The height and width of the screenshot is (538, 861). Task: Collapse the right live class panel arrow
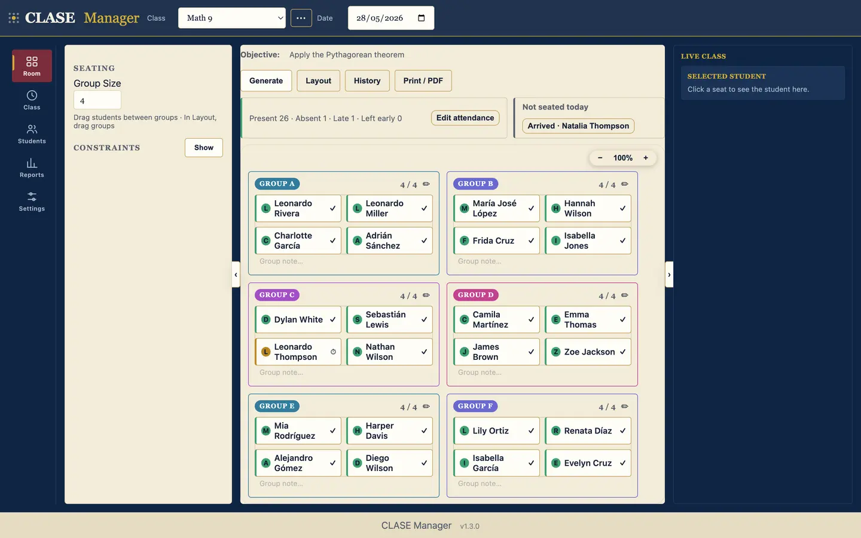pyautogui.click(x=669, y=275)
